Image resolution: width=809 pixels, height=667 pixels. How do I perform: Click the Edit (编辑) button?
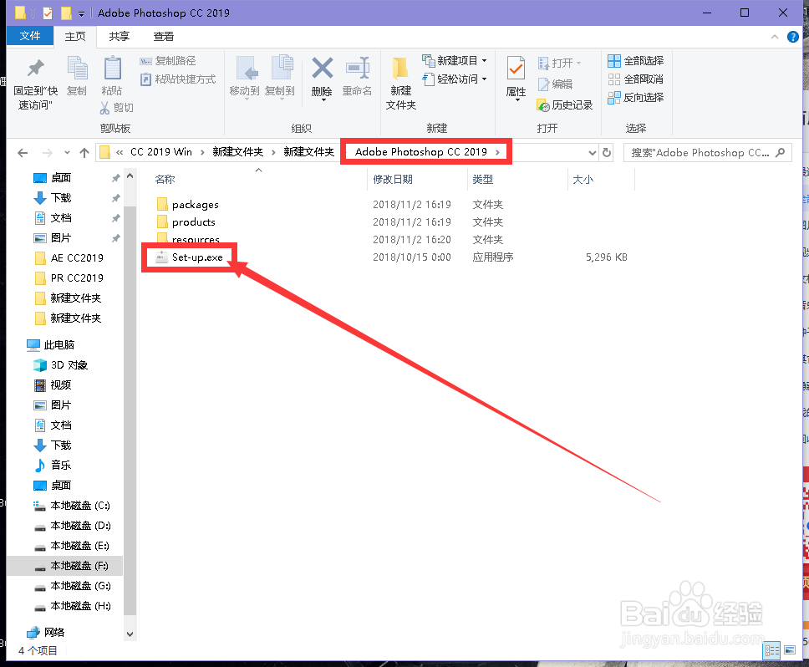(555, 84)
